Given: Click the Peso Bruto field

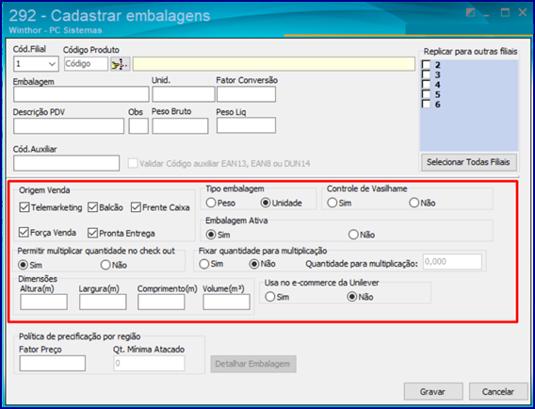Looking at the screenshot, I should point(180,126).
